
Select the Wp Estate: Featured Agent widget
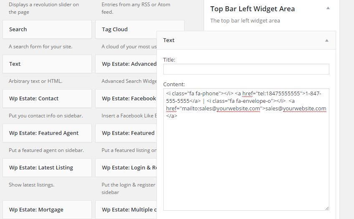[x=47, y=133]
